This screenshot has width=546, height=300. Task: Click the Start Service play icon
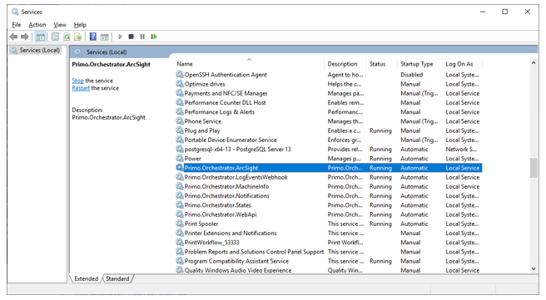(x=120, y=37)
